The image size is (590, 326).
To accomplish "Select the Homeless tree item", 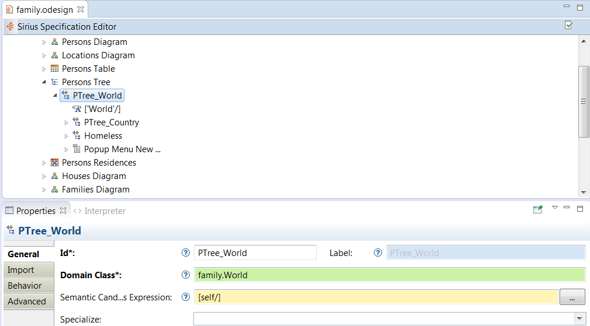I will pos(103,136).
